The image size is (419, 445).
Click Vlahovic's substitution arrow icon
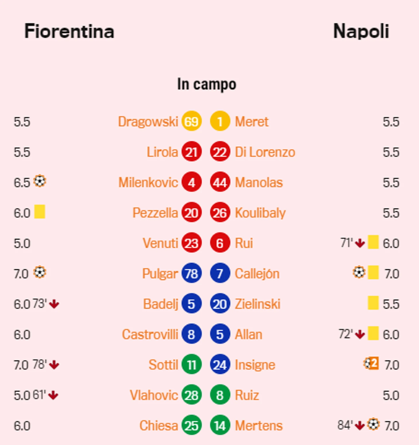pyautogui.click(x=53, y=395)
